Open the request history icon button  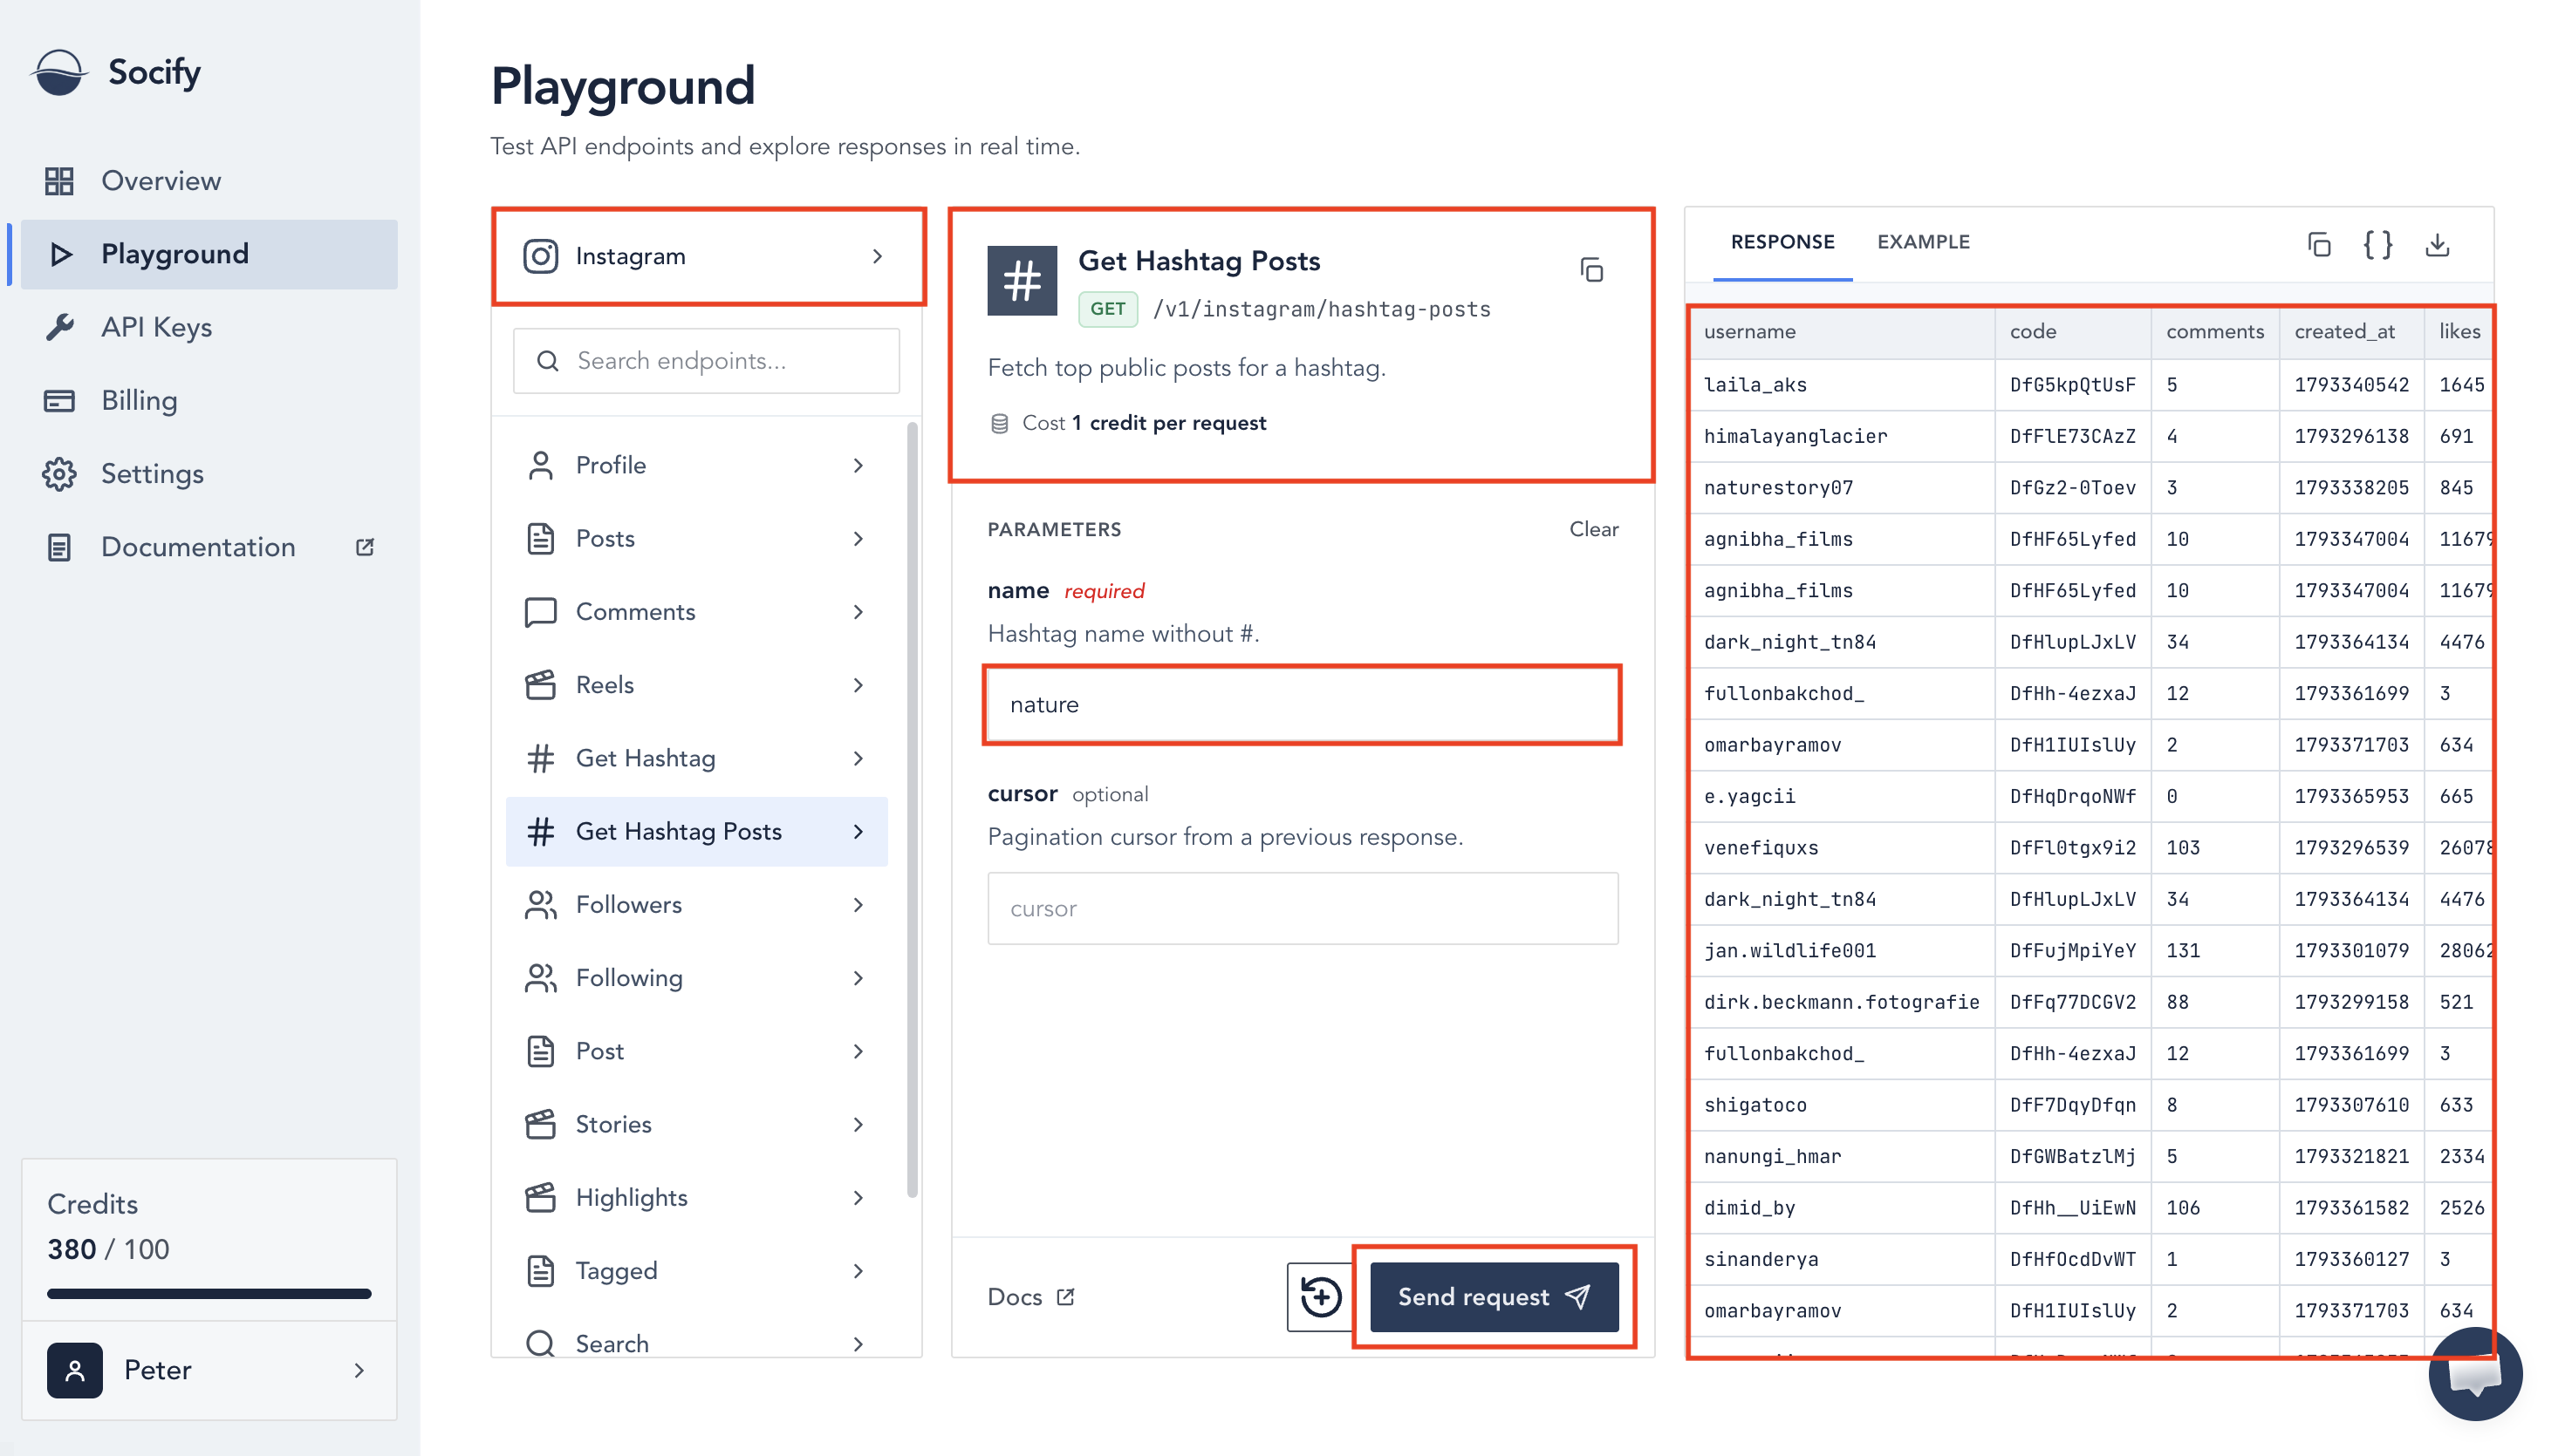click(x=1319, y=1297)
